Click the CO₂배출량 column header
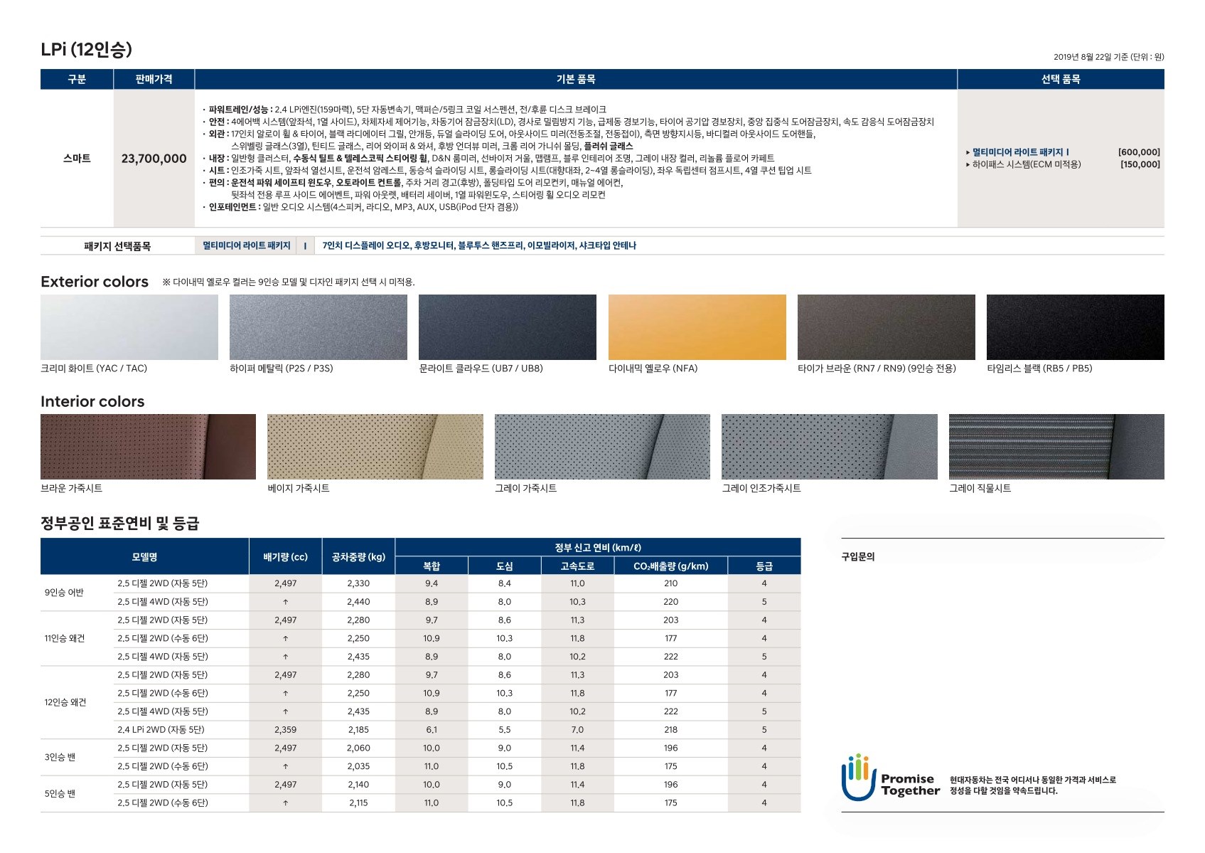Image resolution: width=1205 pixels, height=853 pixels. click(670, 566)
